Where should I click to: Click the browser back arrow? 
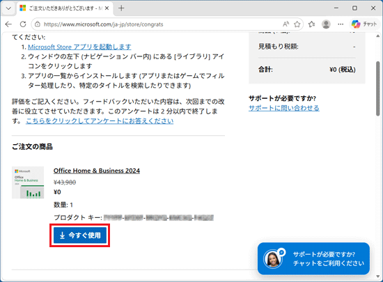click(8, 24)
